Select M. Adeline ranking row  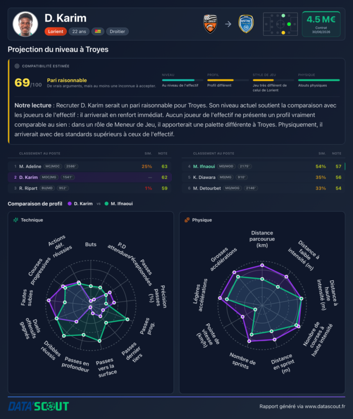click(x=90, y=167)
